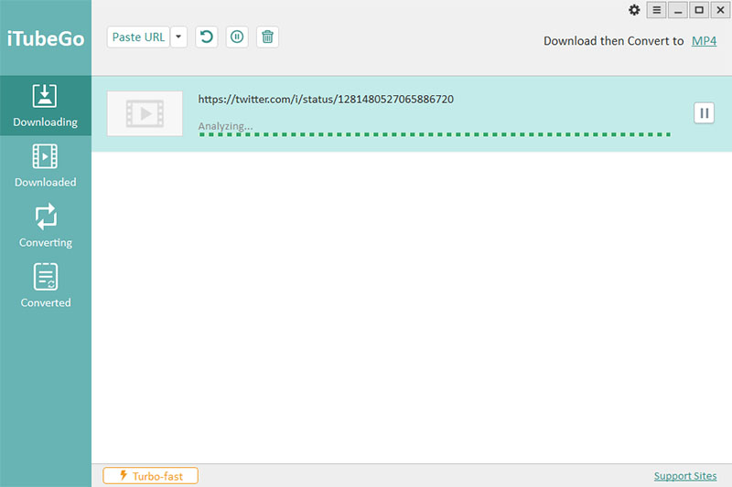Screen dimensions: 732x487
Task: Enable Turbo-fast mode
Action: [150, 476]
